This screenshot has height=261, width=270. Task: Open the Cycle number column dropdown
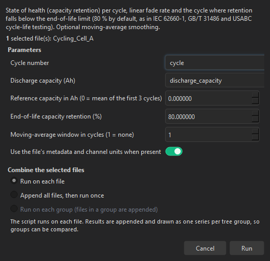(215, 63)
